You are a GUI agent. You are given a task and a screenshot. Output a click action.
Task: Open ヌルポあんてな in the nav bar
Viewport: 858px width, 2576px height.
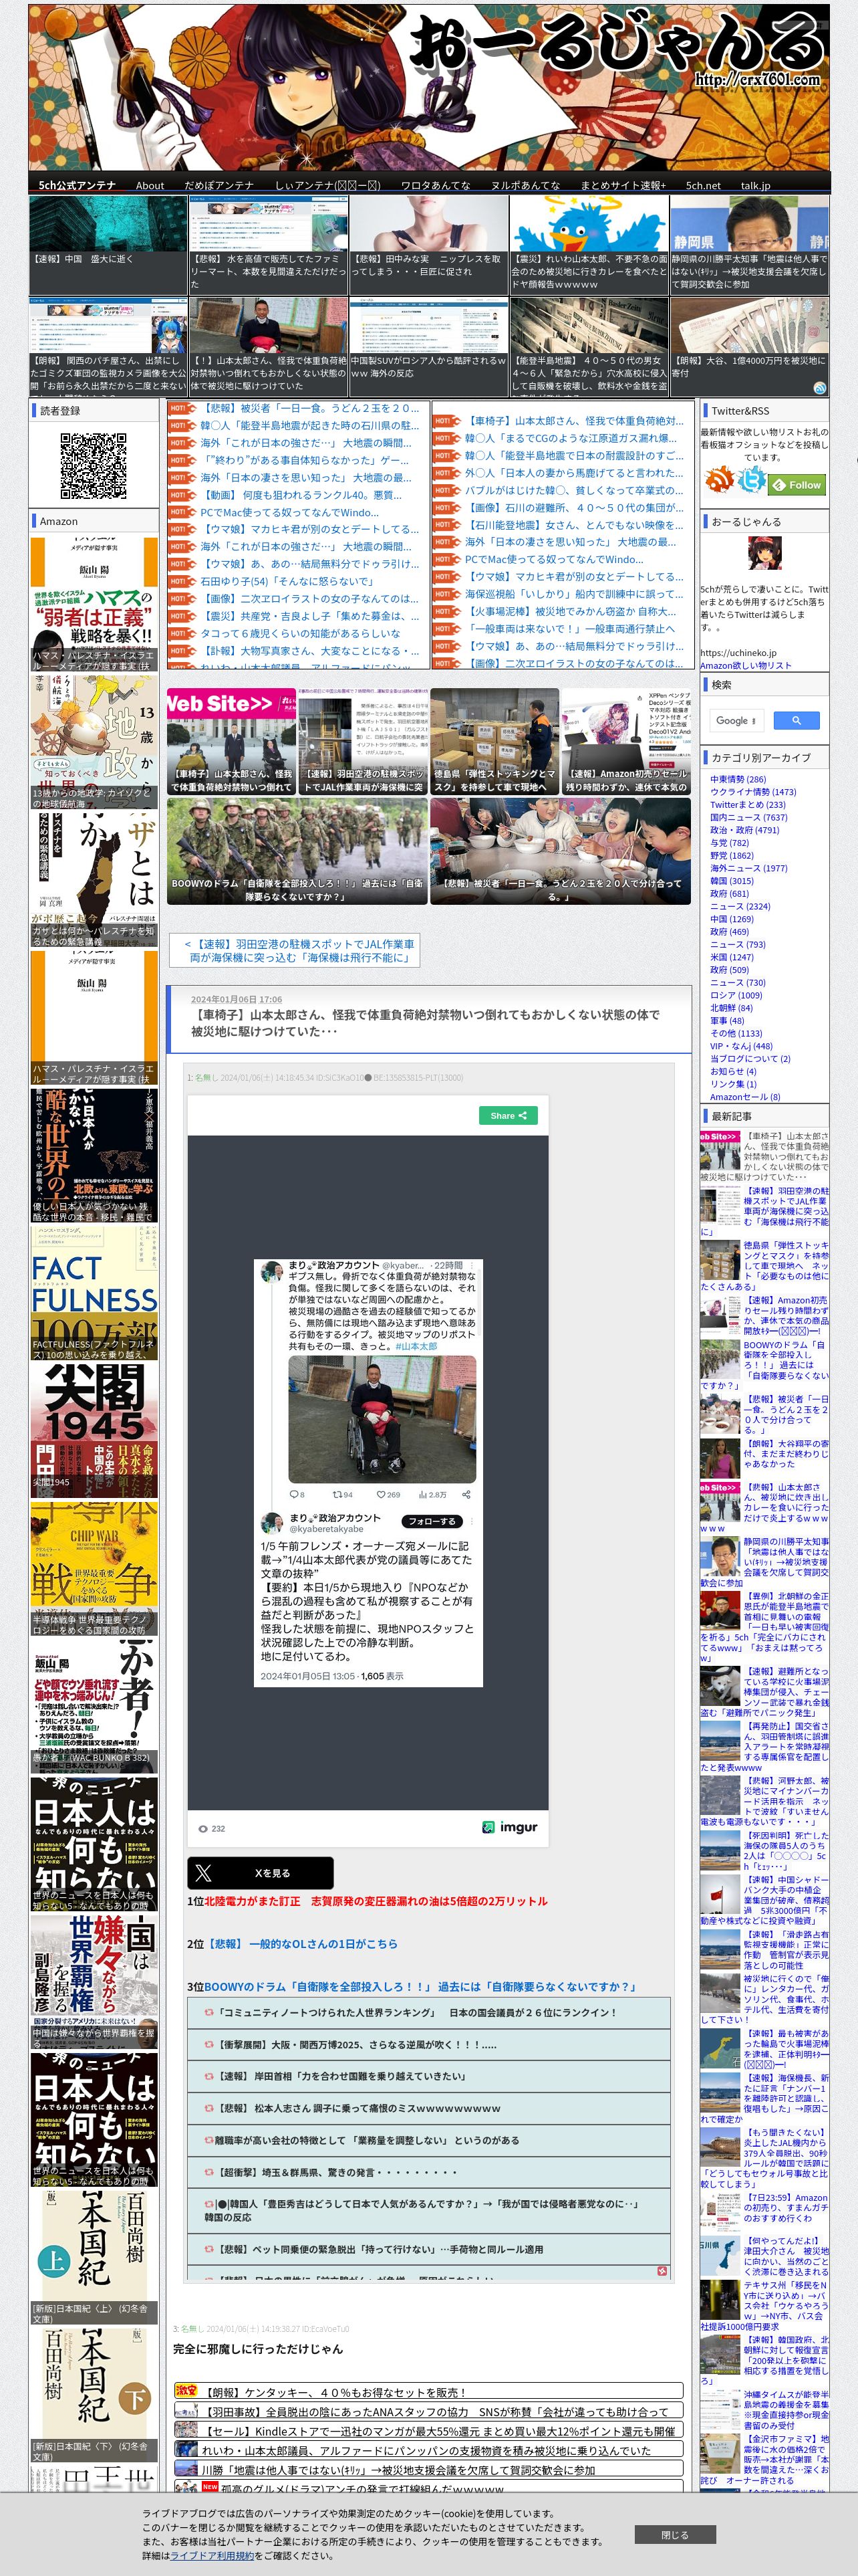click(x=525, y=185)
